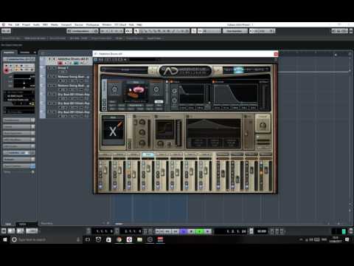354x266 pixels.
Task: Select the highlighted blue page tab in Addictive Drums
Action: click(238, 70)
